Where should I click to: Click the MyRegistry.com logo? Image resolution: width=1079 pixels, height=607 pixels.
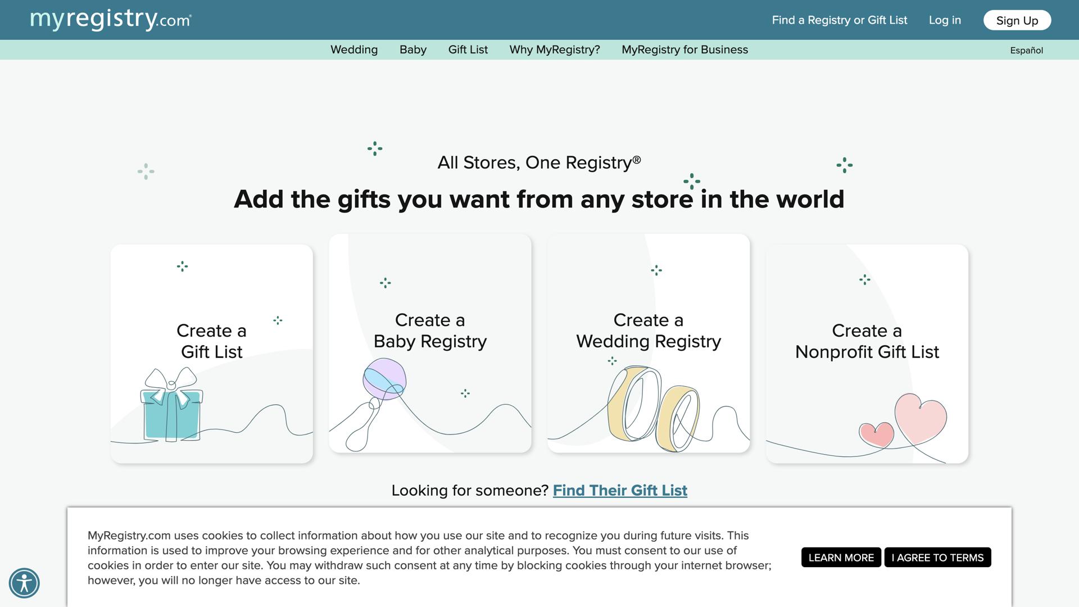click(110, 20)
